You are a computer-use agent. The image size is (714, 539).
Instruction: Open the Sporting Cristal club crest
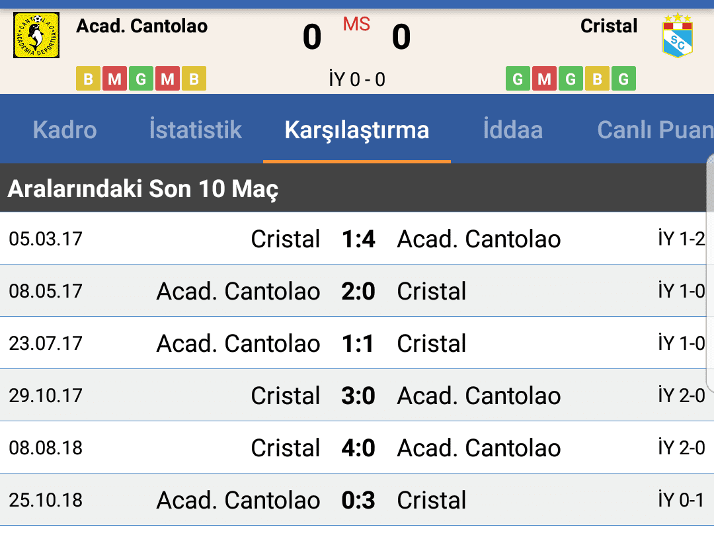point(678,36)
